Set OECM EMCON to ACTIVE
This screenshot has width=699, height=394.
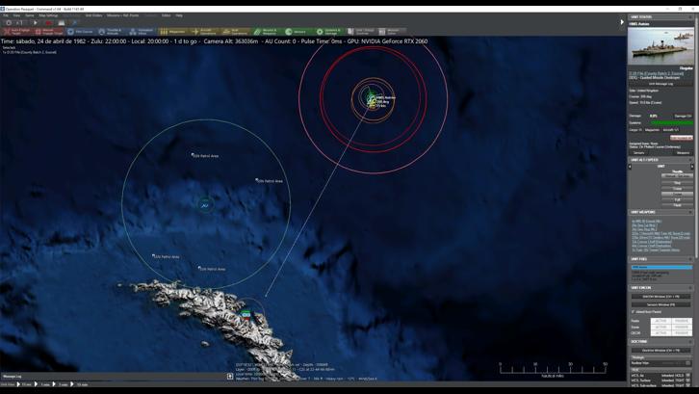pyautogui.click(x=660, y=333)
